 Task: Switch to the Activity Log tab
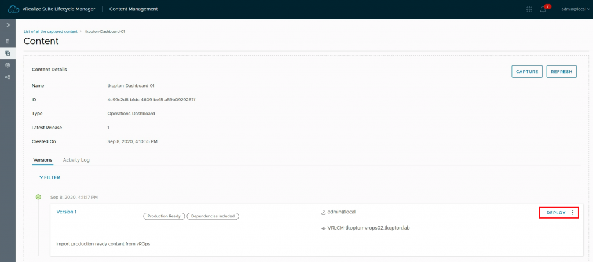pos(76,160)
